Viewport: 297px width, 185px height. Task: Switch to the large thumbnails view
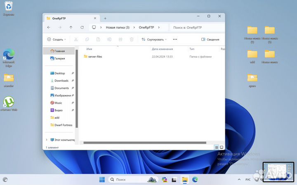pos(222,147)
